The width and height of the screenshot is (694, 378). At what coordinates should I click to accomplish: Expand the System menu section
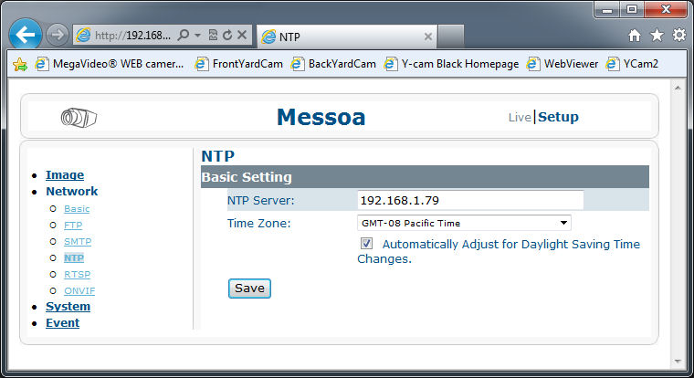[68, 307]
